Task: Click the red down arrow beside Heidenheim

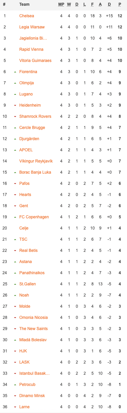Action: click(x=15, y=105)
